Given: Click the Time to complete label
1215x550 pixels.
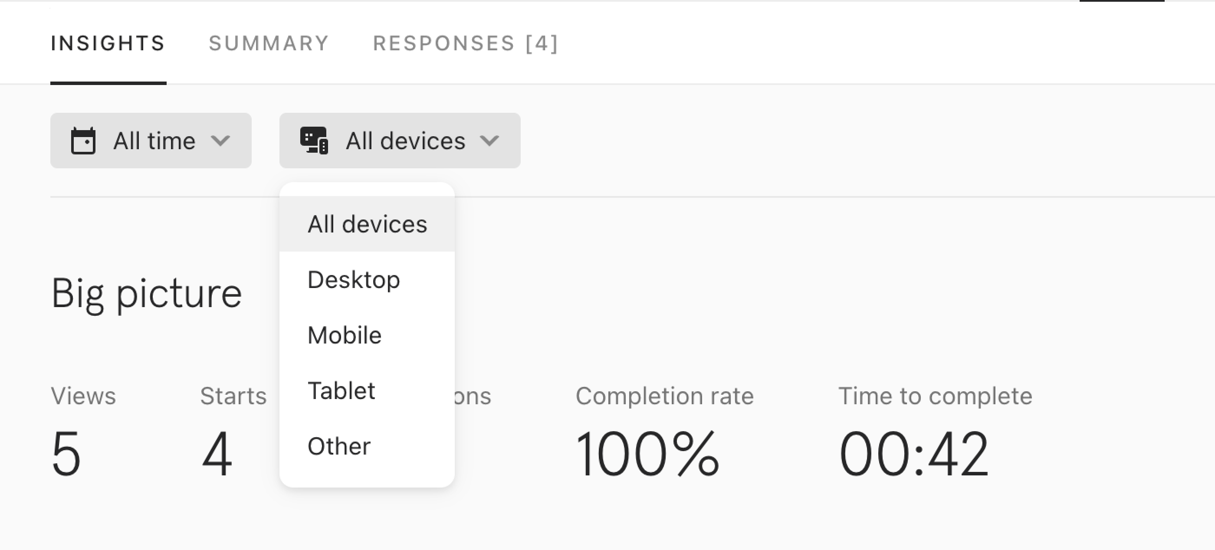Looking at the screenshot, I should click(935, 396).
